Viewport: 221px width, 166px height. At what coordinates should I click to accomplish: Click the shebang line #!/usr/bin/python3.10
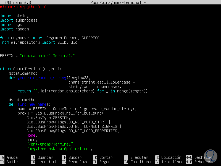point(23,7)
